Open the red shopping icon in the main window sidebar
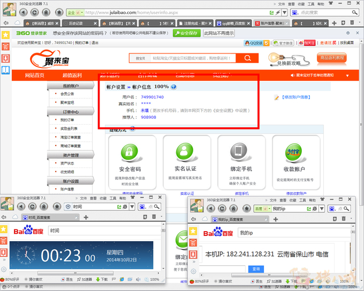Image resolution: width=364 pixels, height=291 pixels. coord(5,47)
